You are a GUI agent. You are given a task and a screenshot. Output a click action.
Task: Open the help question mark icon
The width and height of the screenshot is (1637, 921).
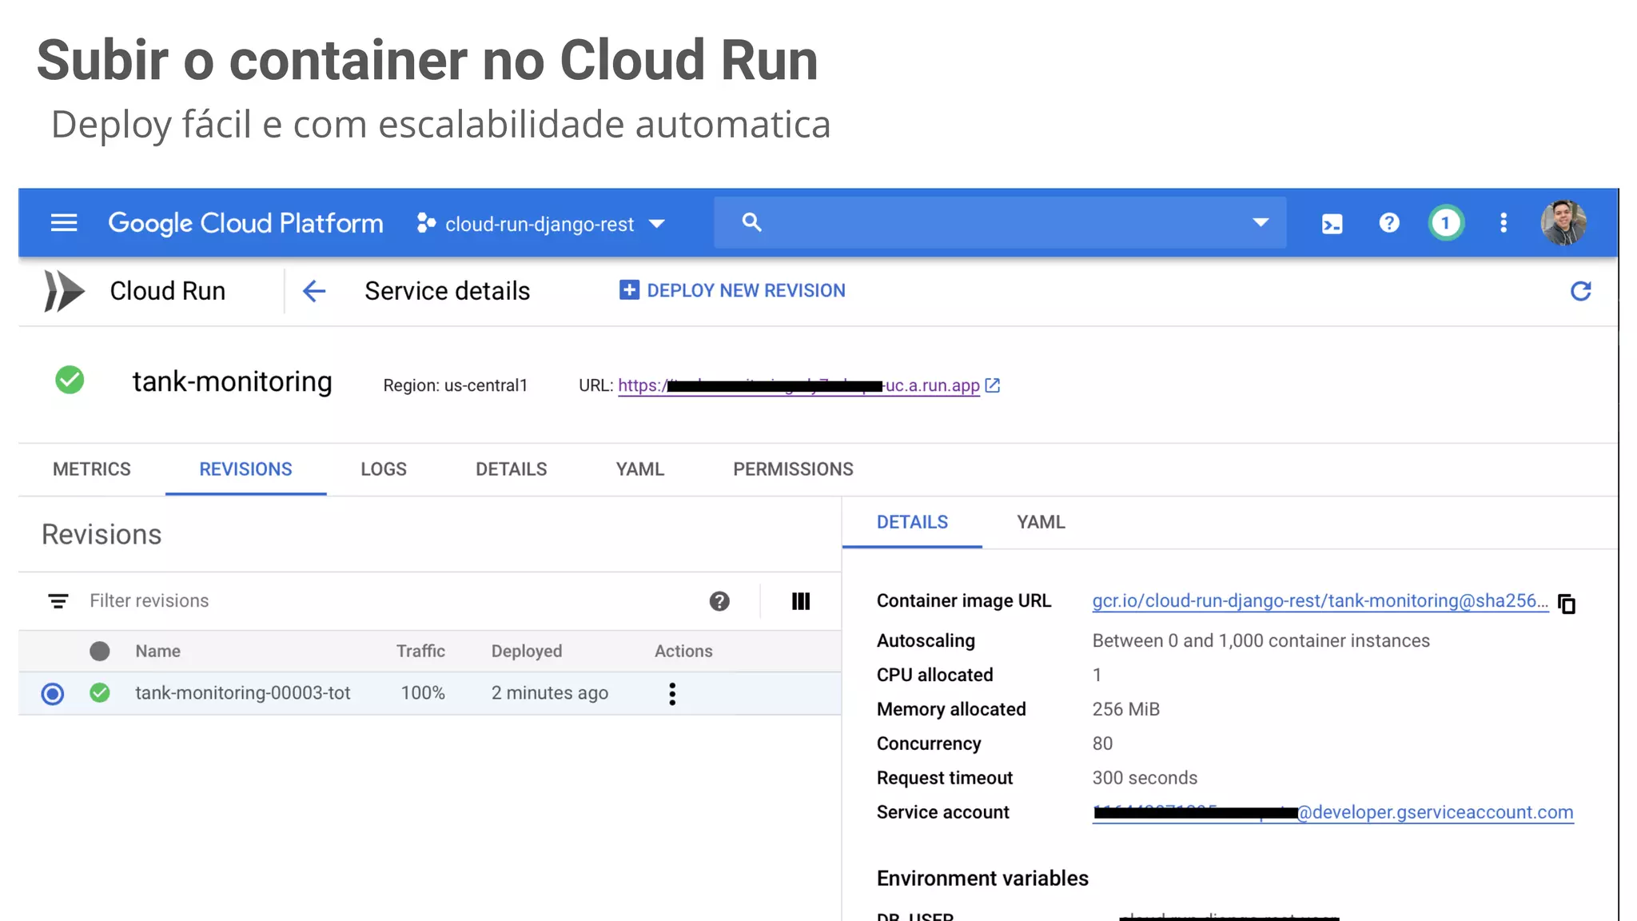1389,223
